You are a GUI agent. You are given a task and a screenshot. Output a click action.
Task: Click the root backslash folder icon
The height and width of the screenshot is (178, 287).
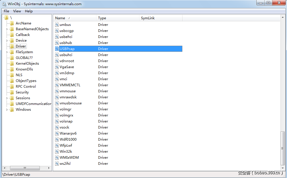pos(7,18)
